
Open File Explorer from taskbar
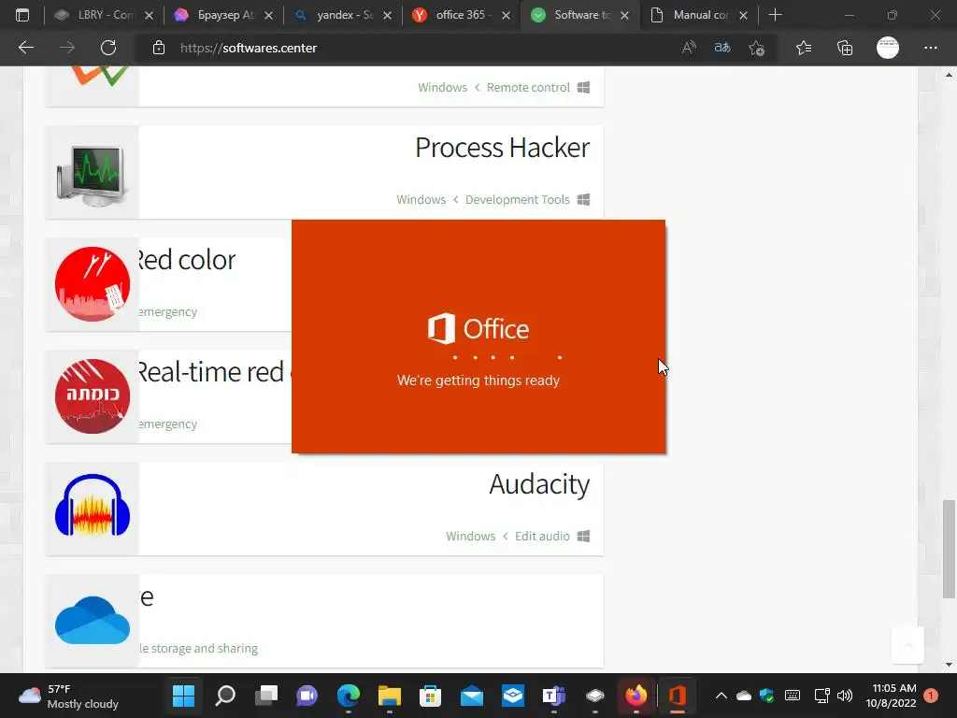coord(390,696)
